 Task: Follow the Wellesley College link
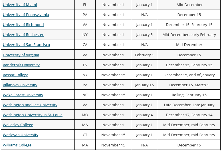point(18,125)
